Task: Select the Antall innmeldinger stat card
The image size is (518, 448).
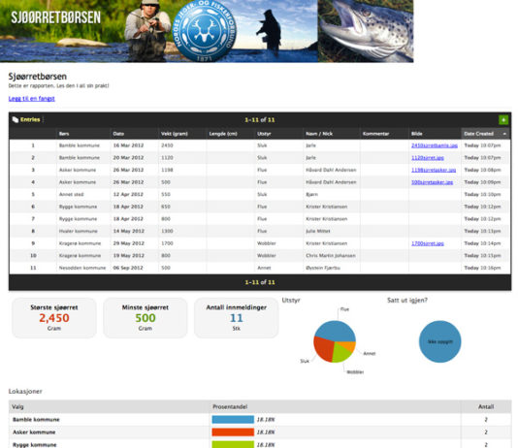Action: (x=237, y=318)
